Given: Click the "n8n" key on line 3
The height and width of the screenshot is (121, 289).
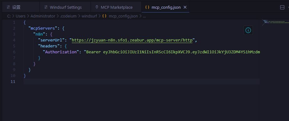Looking at the screenshot, I should (39, 34).
